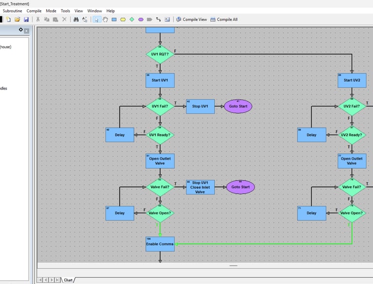Select the Enable Comms action block
This screenshot has height=284, width=373.
tap(160, 244)
